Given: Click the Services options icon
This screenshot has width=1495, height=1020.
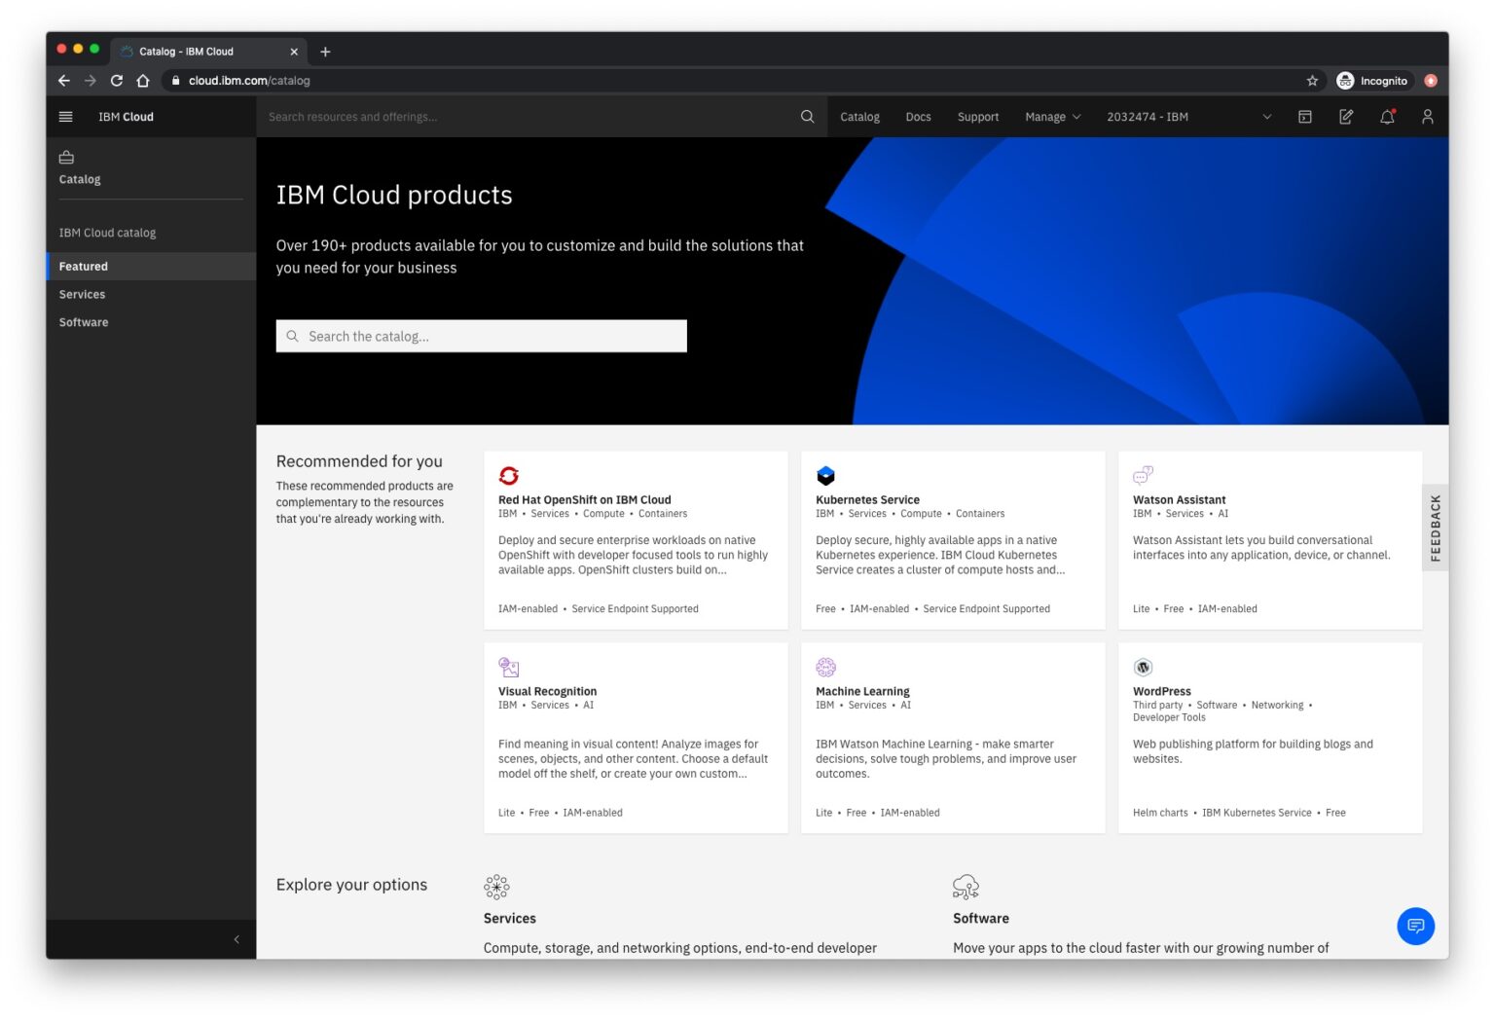Looking at the screenshot, I should (x=496, y=887).
